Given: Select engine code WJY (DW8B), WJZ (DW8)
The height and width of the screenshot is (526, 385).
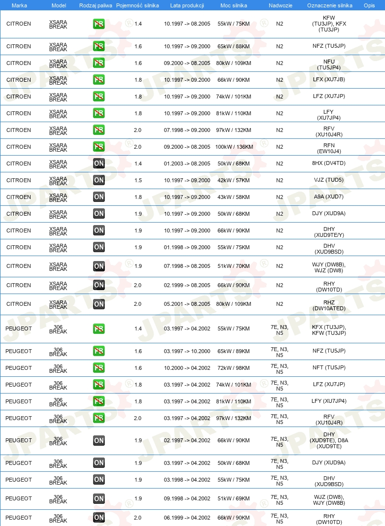Looking at the screenshot, I should (x=329, y=267).
